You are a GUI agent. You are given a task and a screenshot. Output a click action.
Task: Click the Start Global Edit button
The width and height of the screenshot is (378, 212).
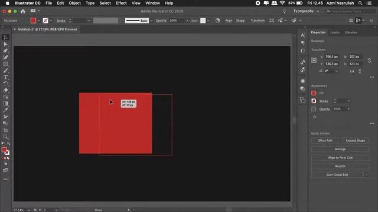click(337, 175)
